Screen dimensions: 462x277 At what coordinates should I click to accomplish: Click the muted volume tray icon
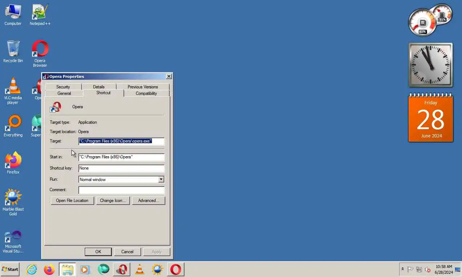coord(428,269)
